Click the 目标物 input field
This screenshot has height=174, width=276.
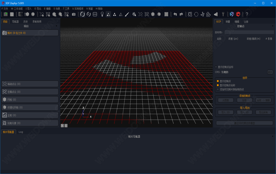point(249,32)
